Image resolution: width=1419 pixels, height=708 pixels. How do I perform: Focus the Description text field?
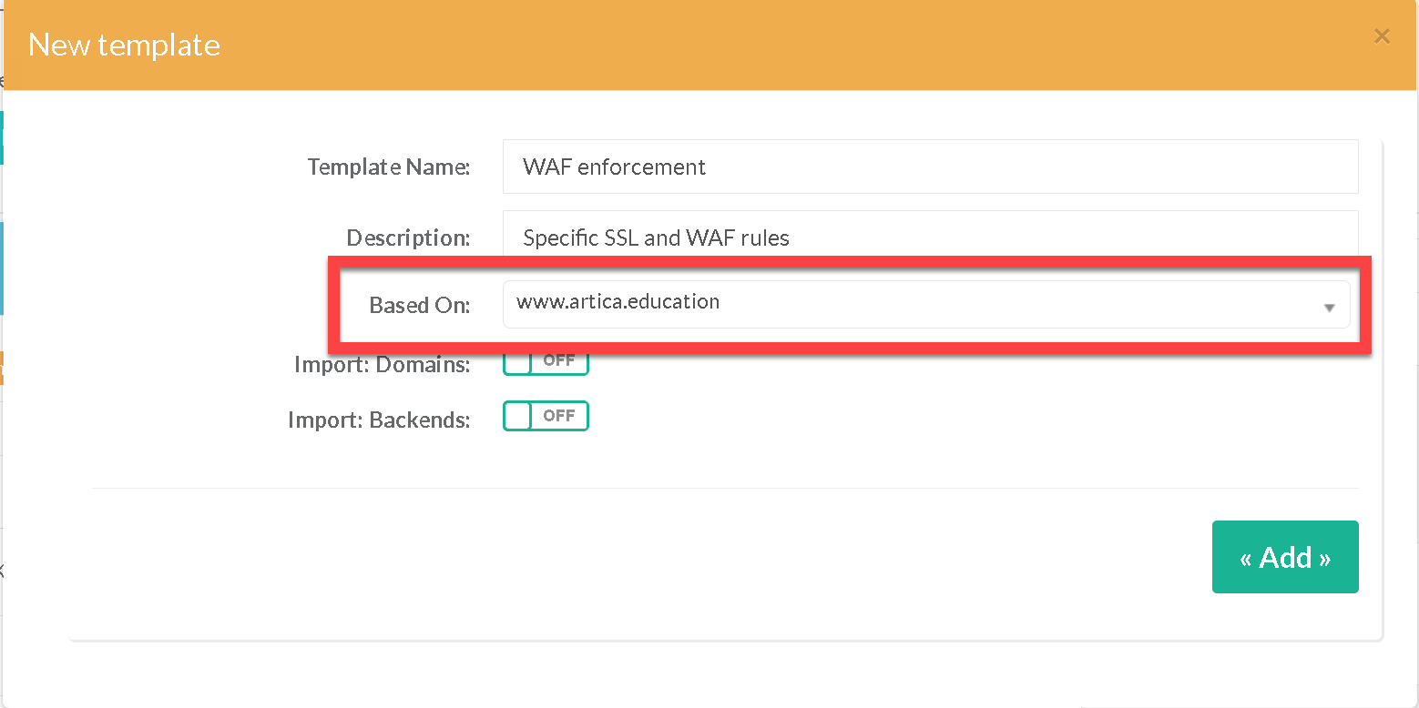click(929, 237)
